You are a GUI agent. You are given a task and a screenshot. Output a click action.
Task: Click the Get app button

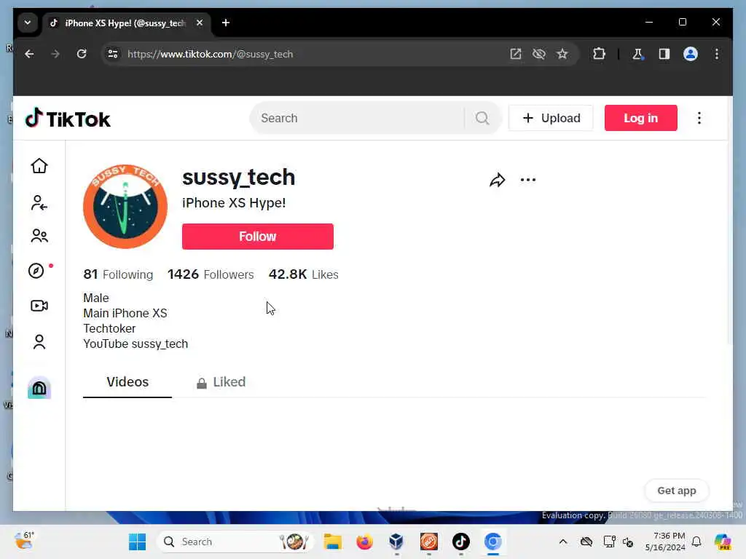676,491
